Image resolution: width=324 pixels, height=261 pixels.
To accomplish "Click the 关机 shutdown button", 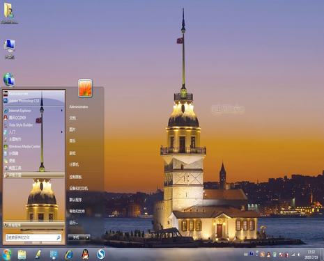I will pos(77,237).
